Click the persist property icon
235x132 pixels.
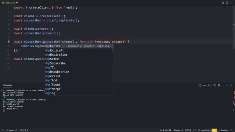(47, 76)
